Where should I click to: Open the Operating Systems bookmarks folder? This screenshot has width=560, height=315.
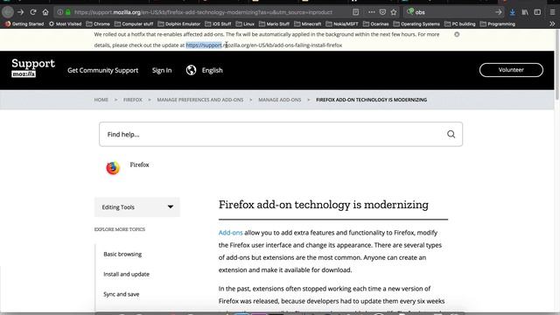[x=416, y=24]
